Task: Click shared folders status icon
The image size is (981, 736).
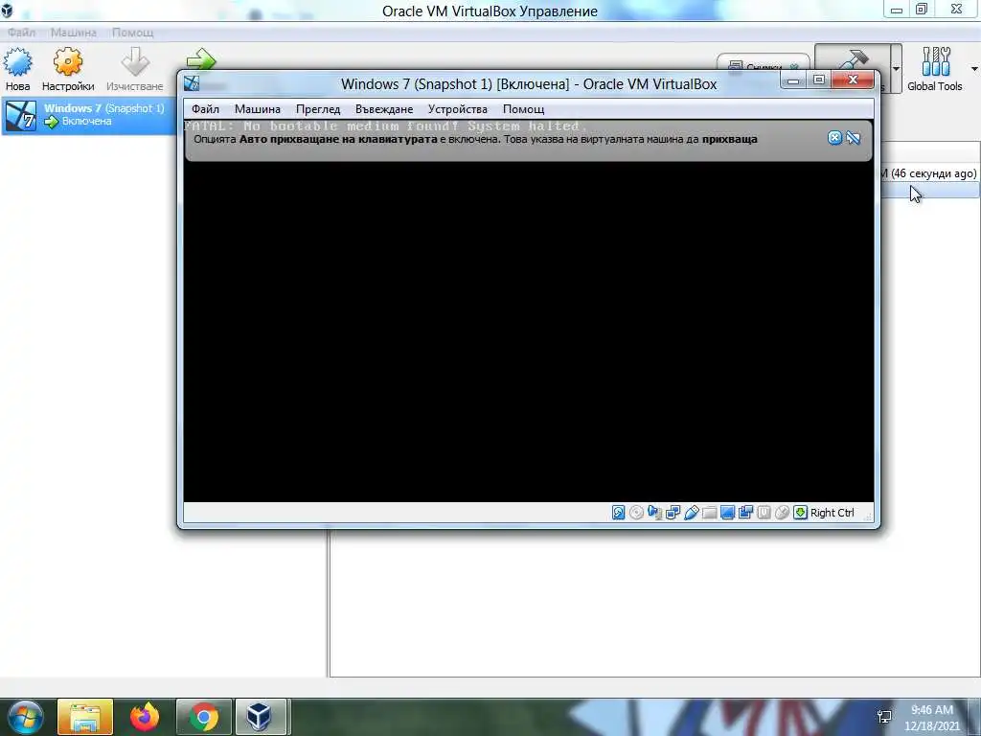Action: (x=709, y=513)
